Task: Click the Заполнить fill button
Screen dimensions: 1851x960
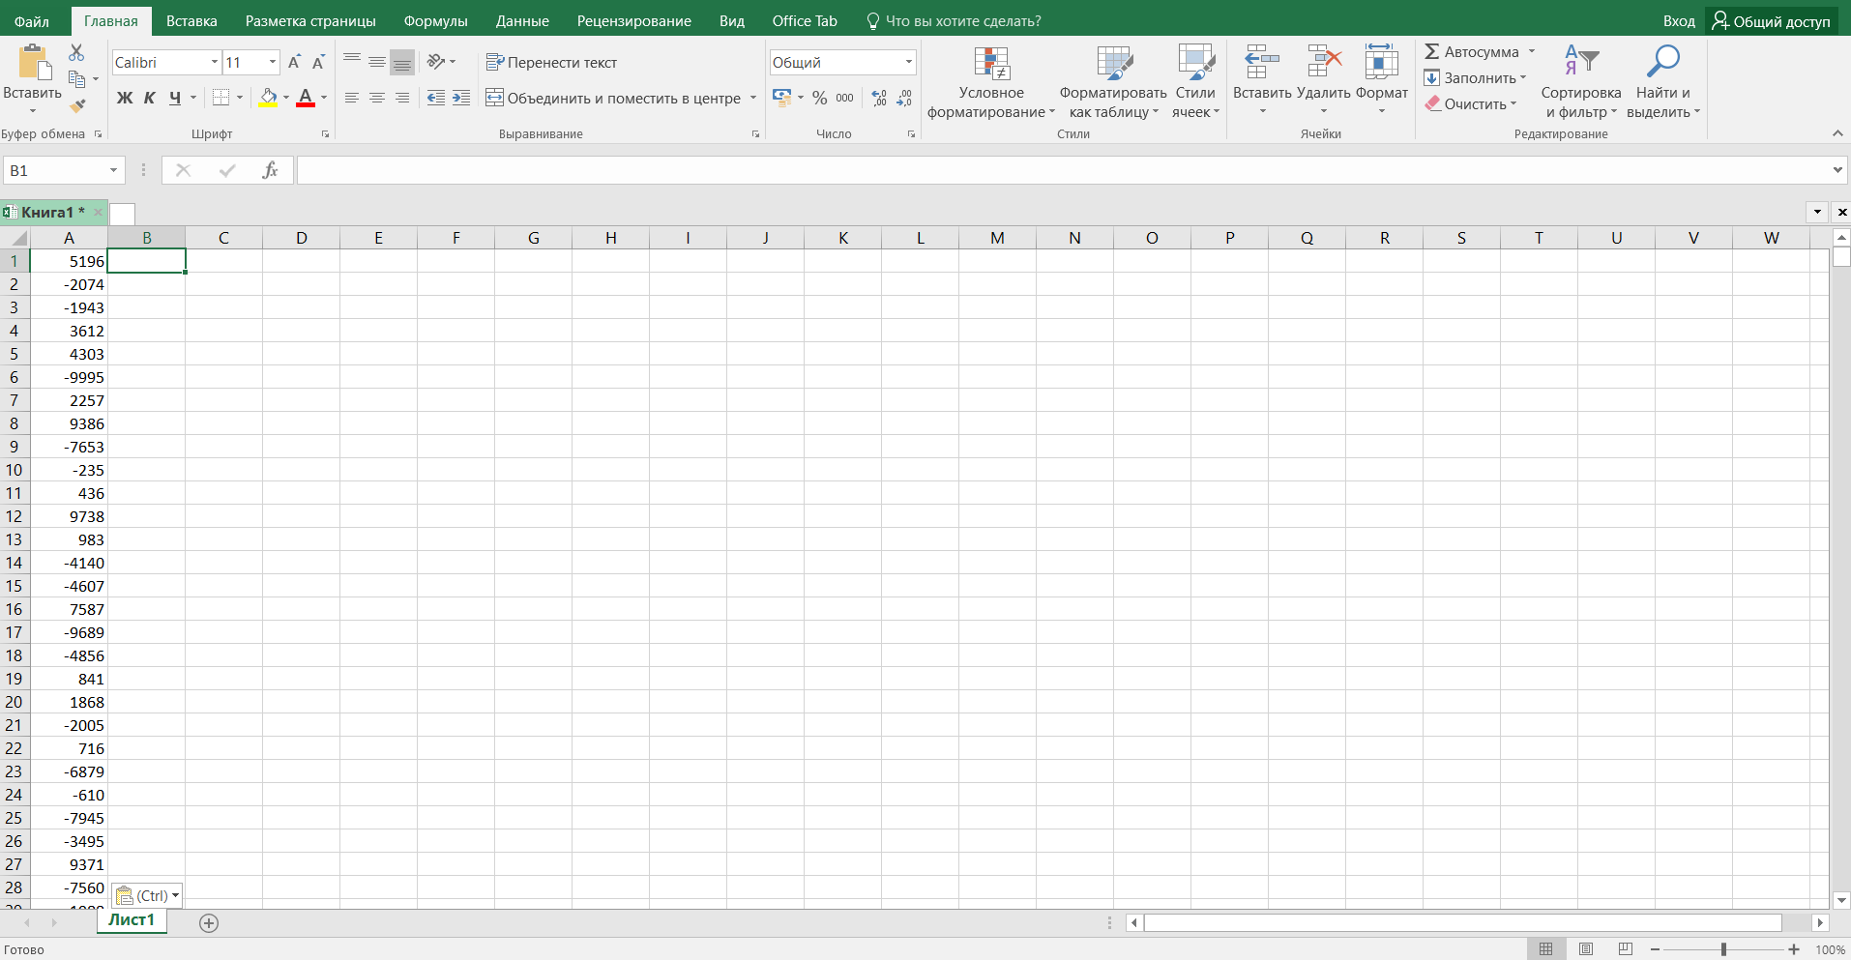Action: click(1475, 77)
